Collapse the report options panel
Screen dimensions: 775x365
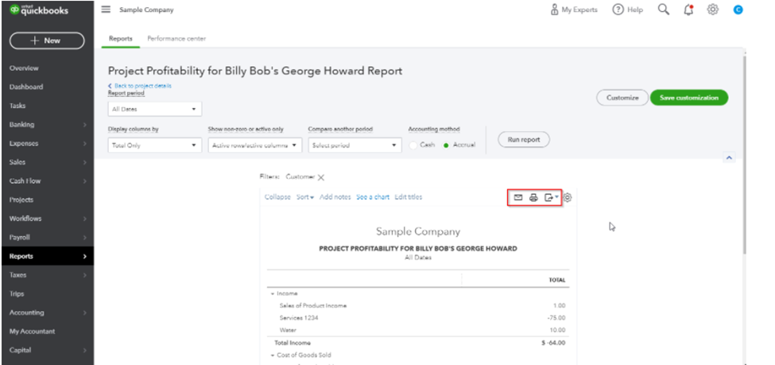coord(729,157)
